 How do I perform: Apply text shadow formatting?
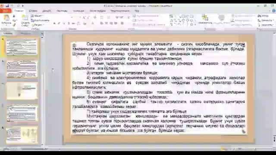pos(69,23)
